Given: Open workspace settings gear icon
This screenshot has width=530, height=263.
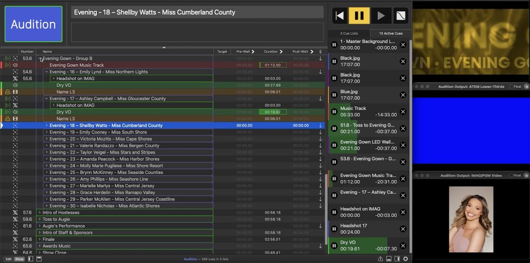Looking at the screenshot, I should point(406,259).
